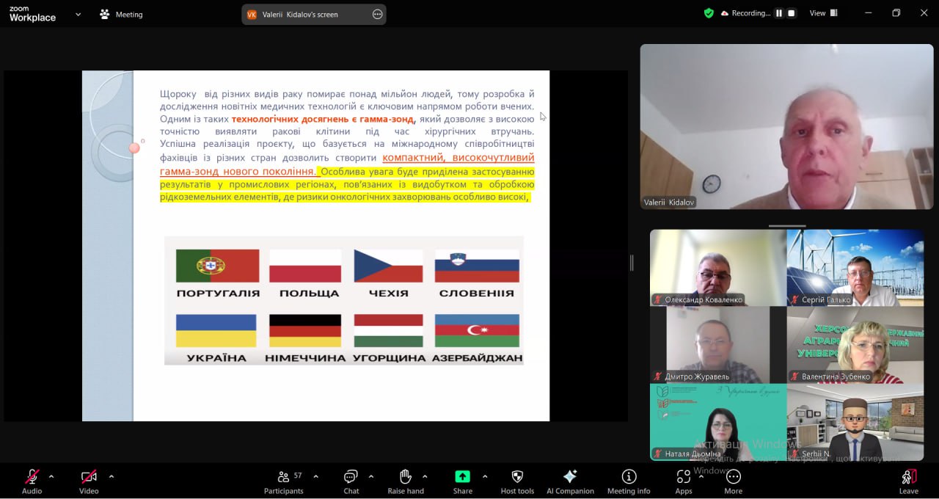939x499 pixels.
Task: Click the muted mic icon on Олександр Коваленко
Action: [x=658, y=299]
